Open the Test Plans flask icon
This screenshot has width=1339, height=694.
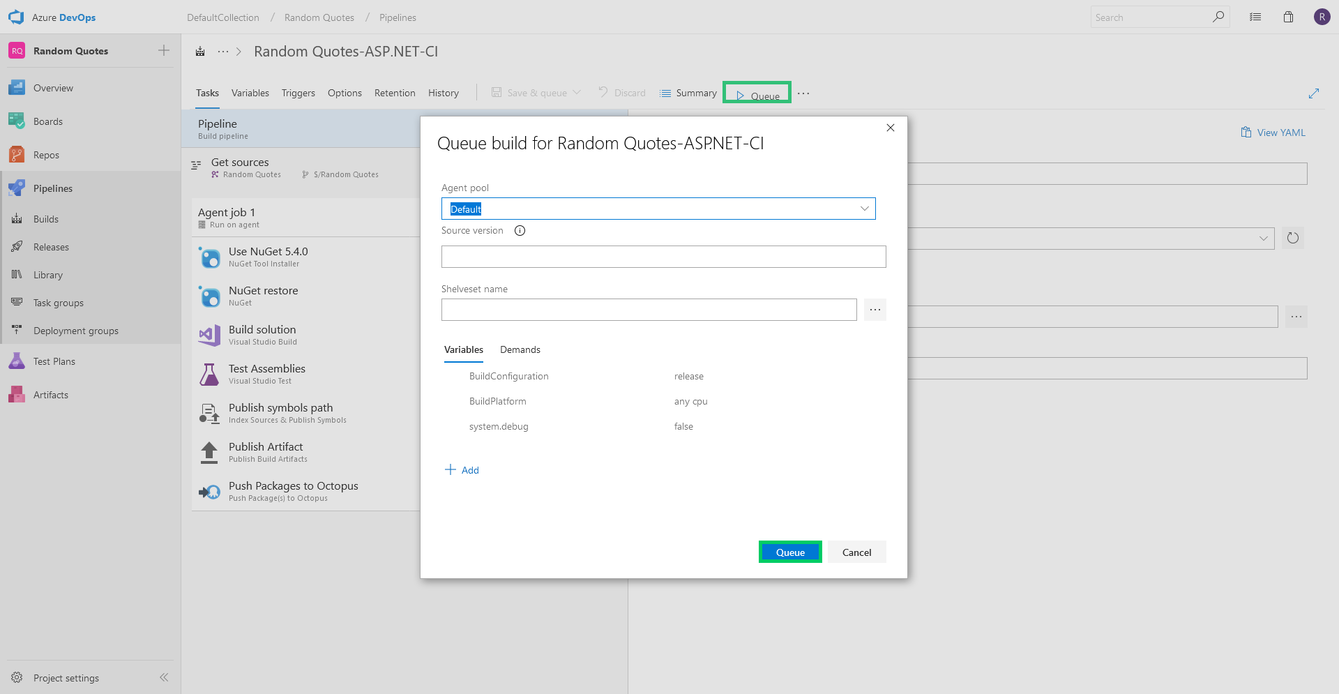pyautogui.click(x=17, y=361)
